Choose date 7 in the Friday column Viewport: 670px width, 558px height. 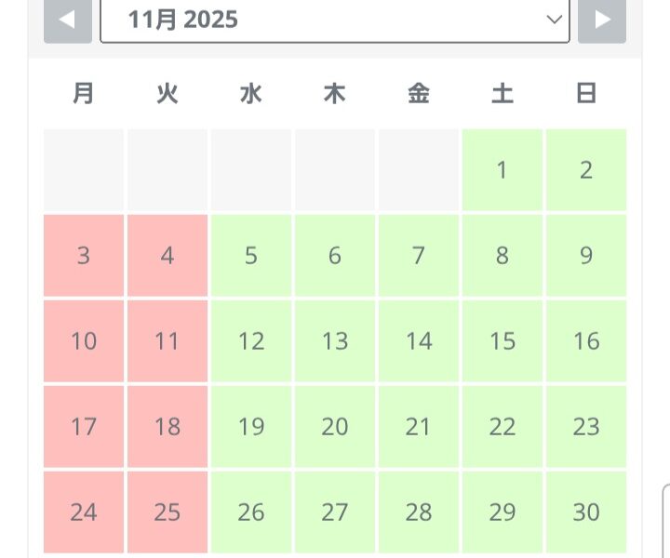click(419, 256)
